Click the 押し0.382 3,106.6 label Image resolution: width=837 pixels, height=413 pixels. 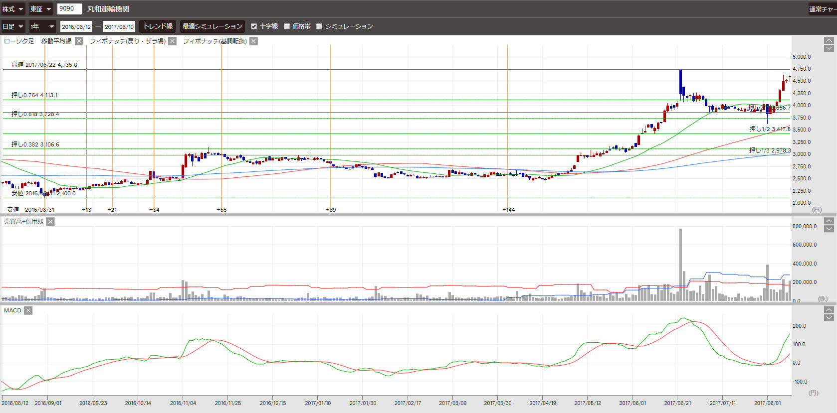tap(35, 144)
